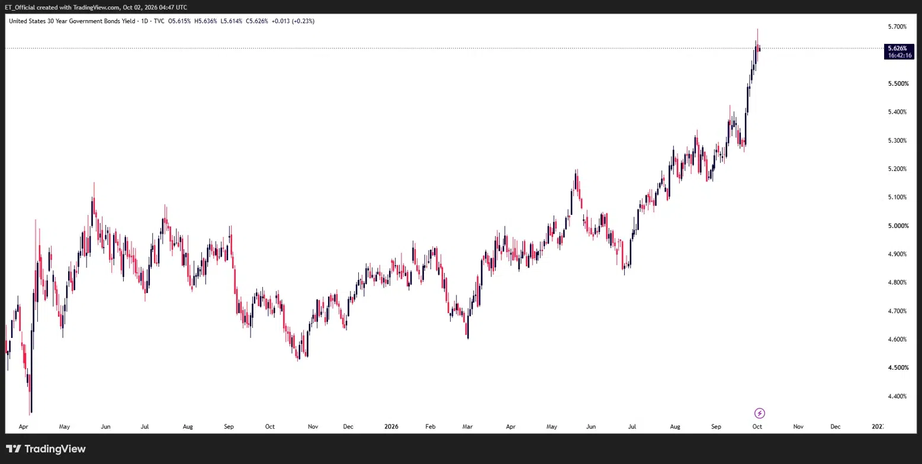
Task: Click the 4.700% price axis label
Action: coord(898,311)
